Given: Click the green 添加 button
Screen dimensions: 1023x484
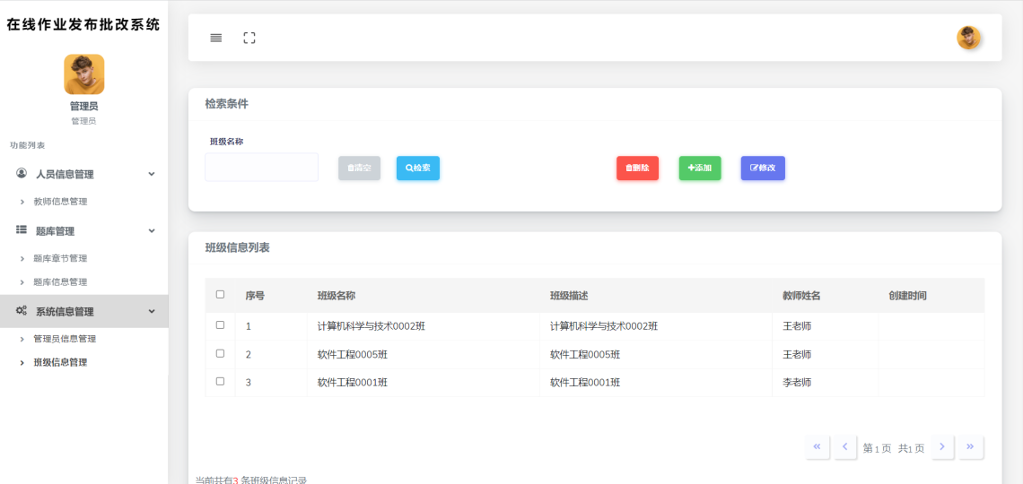Looking at the screenshot, I should tap(700, 169).
